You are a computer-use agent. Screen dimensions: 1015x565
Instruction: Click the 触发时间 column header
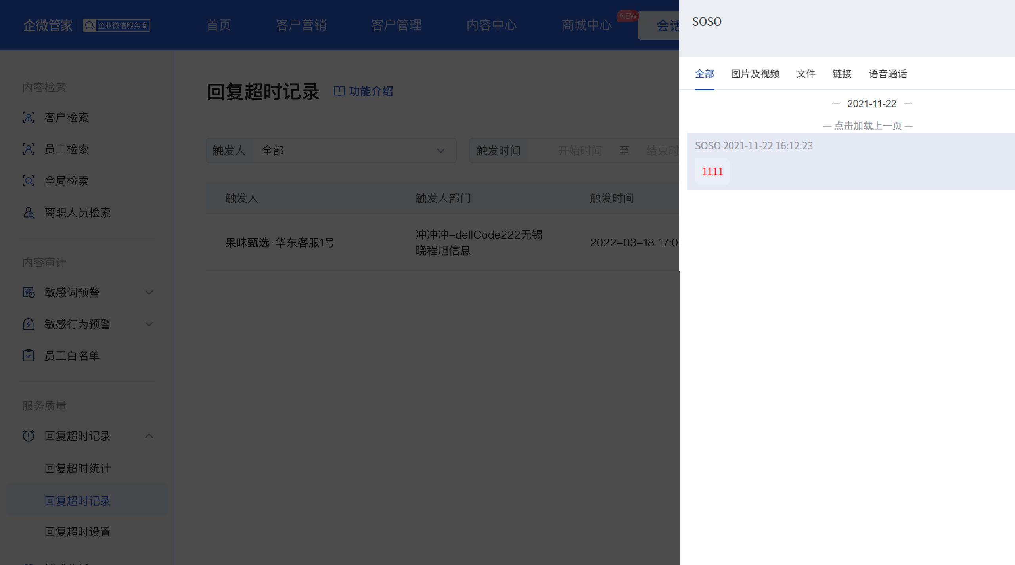[x=612, y=198]
